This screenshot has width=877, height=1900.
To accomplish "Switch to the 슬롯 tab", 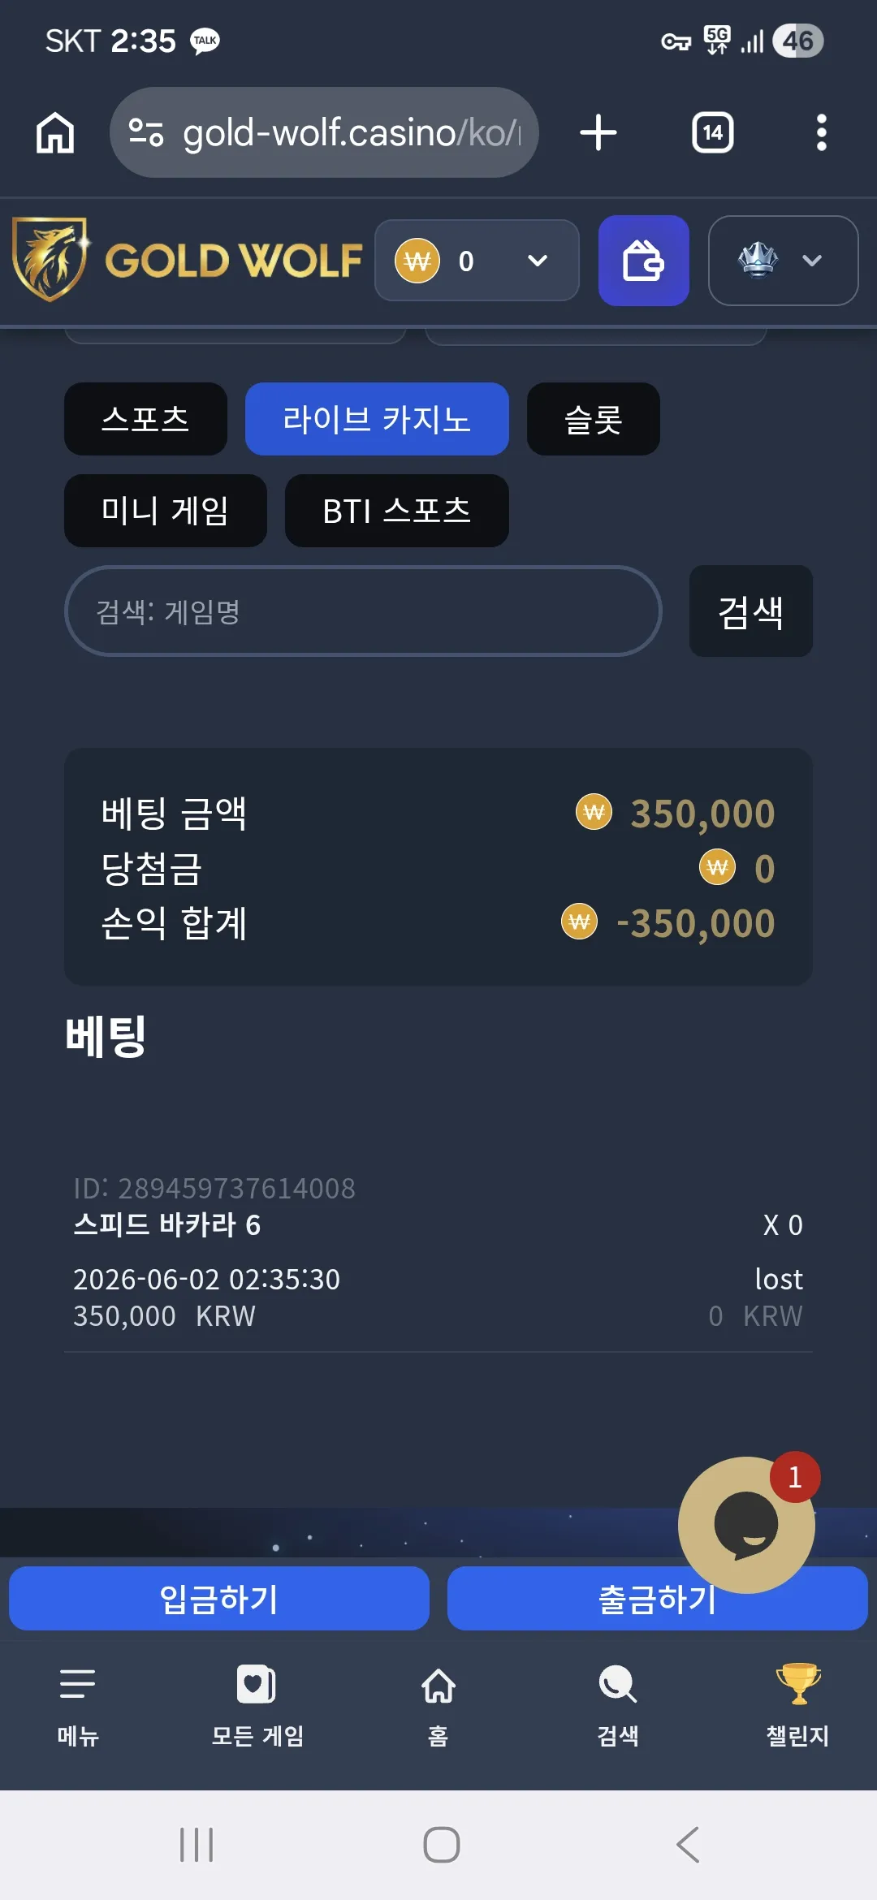I will pyautogui.click(x=593, y=419).
